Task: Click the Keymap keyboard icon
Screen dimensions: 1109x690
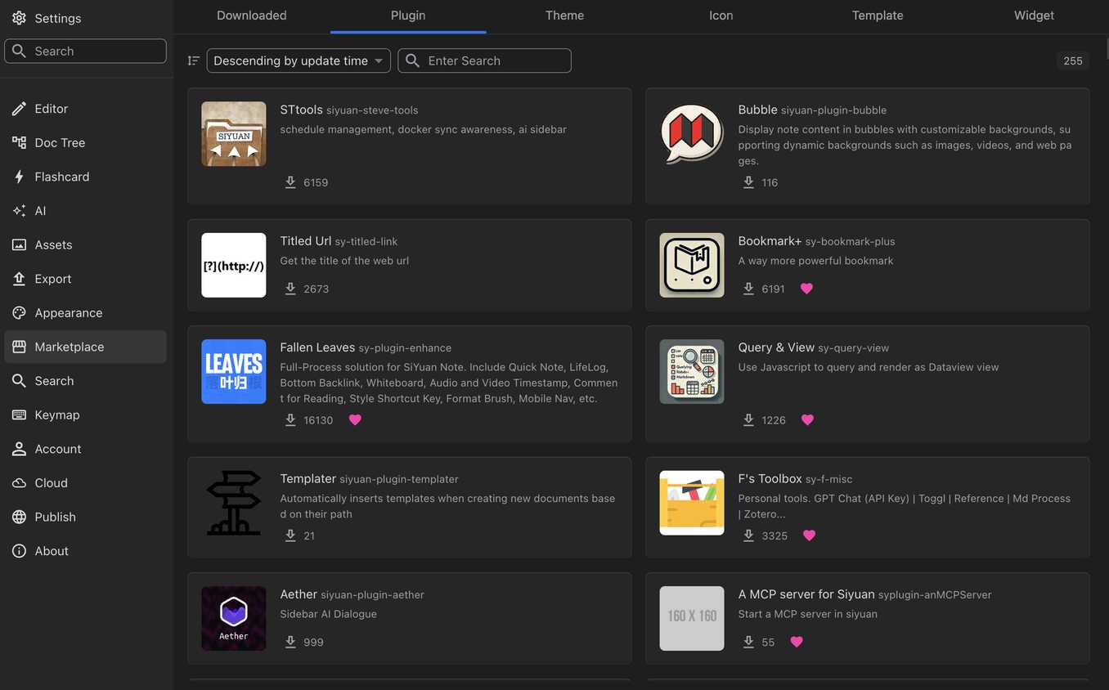Action: [19, 415]
